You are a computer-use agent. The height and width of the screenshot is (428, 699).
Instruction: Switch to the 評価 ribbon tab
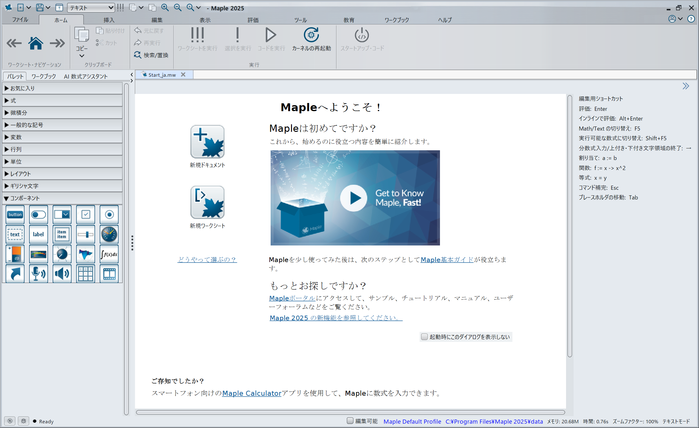(x=253, y=20)
